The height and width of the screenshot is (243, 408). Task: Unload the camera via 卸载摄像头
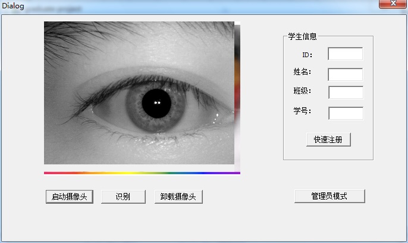(x=178, y=197)
